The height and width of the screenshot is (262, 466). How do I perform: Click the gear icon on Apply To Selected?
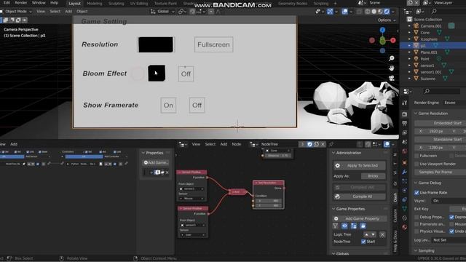(x=337, y=165)
